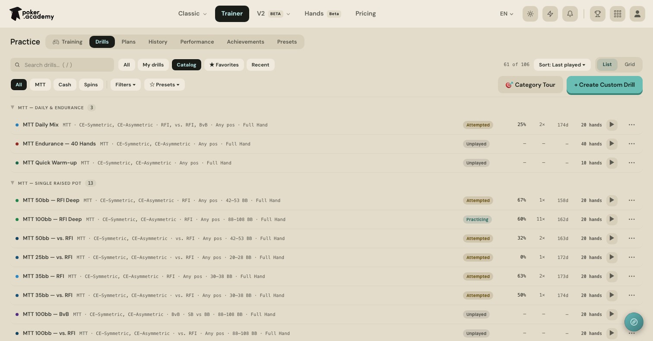Play the MTT 100bb — BvB drill

coord(612,314)
